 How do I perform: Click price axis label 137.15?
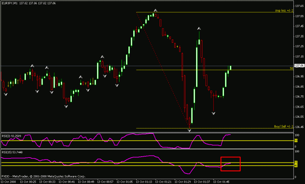299,56
